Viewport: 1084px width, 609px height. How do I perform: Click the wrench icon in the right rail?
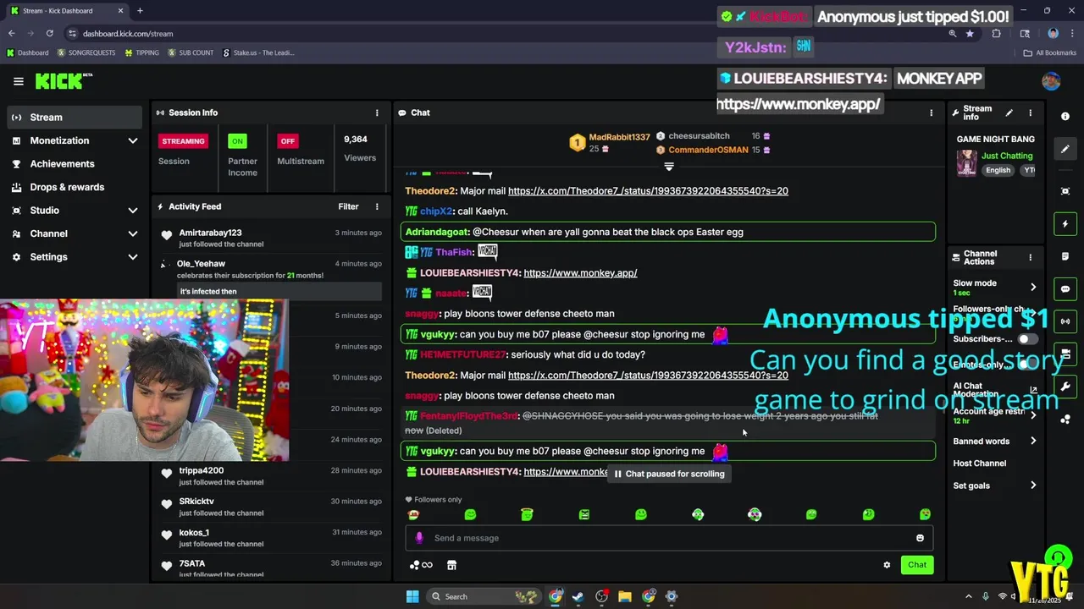[1065, 387]
